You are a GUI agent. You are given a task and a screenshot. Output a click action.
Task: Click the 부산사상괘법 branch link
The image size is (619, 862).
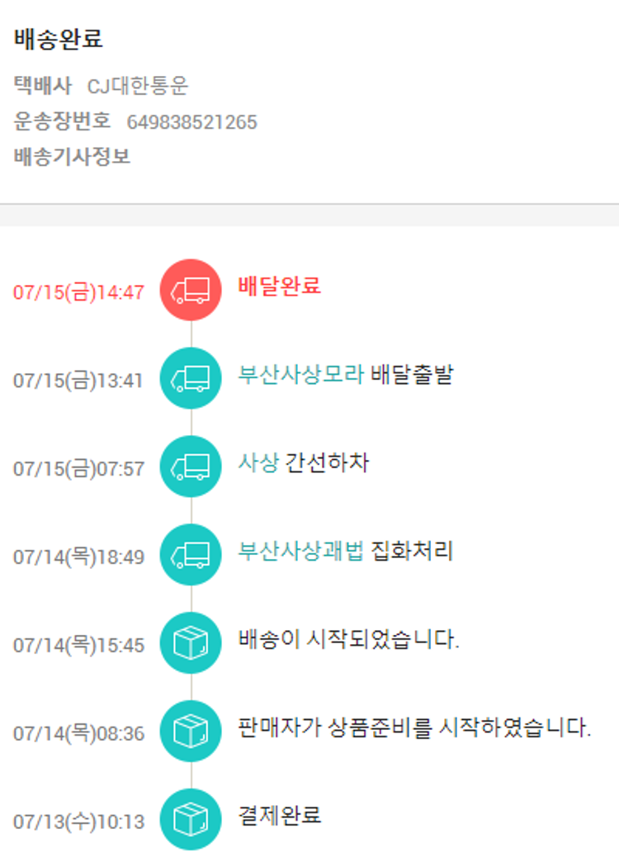[300, 551]
